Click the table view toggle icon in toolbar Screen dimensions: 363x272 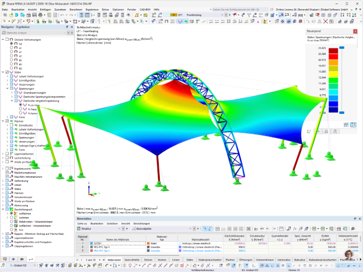(87, 15)
